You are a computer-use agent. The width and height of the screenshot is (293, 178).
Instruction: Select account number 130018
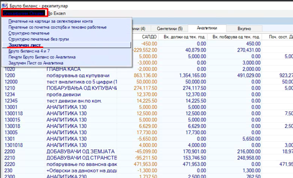click(x=12, y=126)
